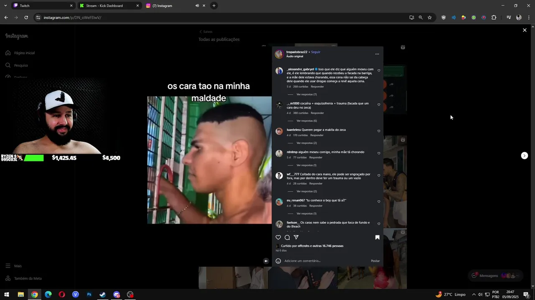Click the Seguir link next to tropadobraz22

click(x=316, y=52)
